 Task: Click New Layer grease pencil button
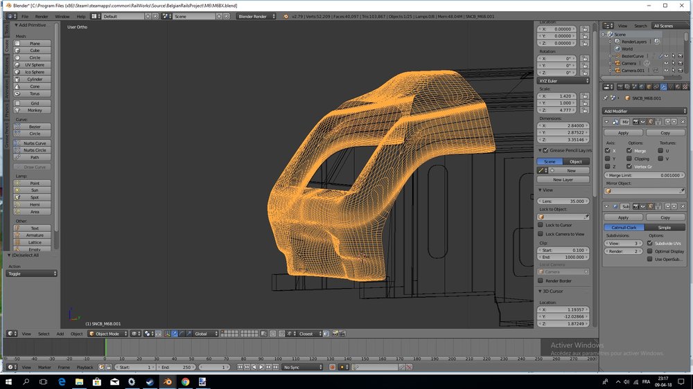[563, 180]
